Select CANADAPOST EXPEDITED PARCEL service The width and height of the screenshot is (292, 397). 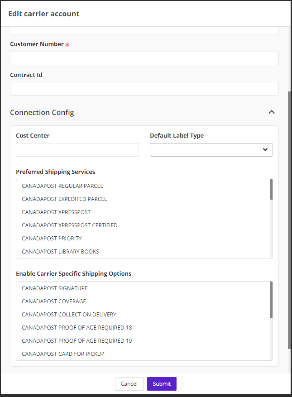(64, 199)
